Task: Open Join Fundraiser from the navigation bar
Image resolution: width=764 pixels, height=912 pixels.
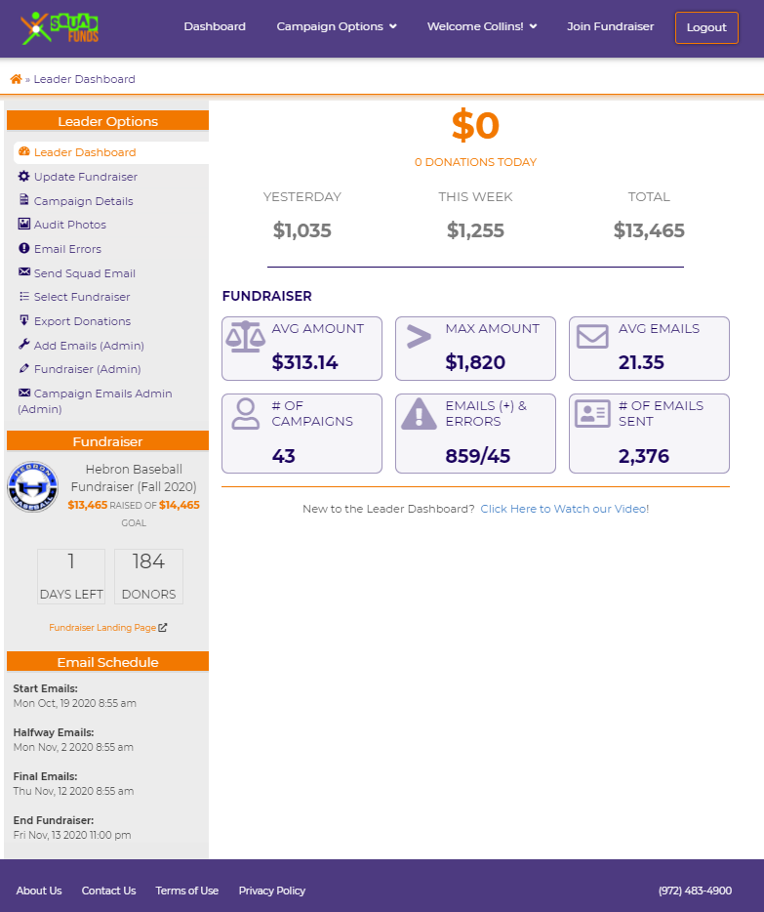Action: click(x=611, y=26)
